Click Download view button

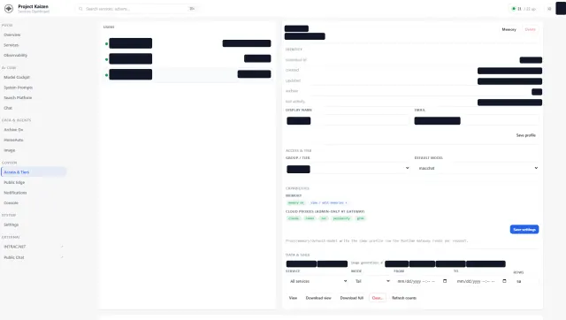318,298
